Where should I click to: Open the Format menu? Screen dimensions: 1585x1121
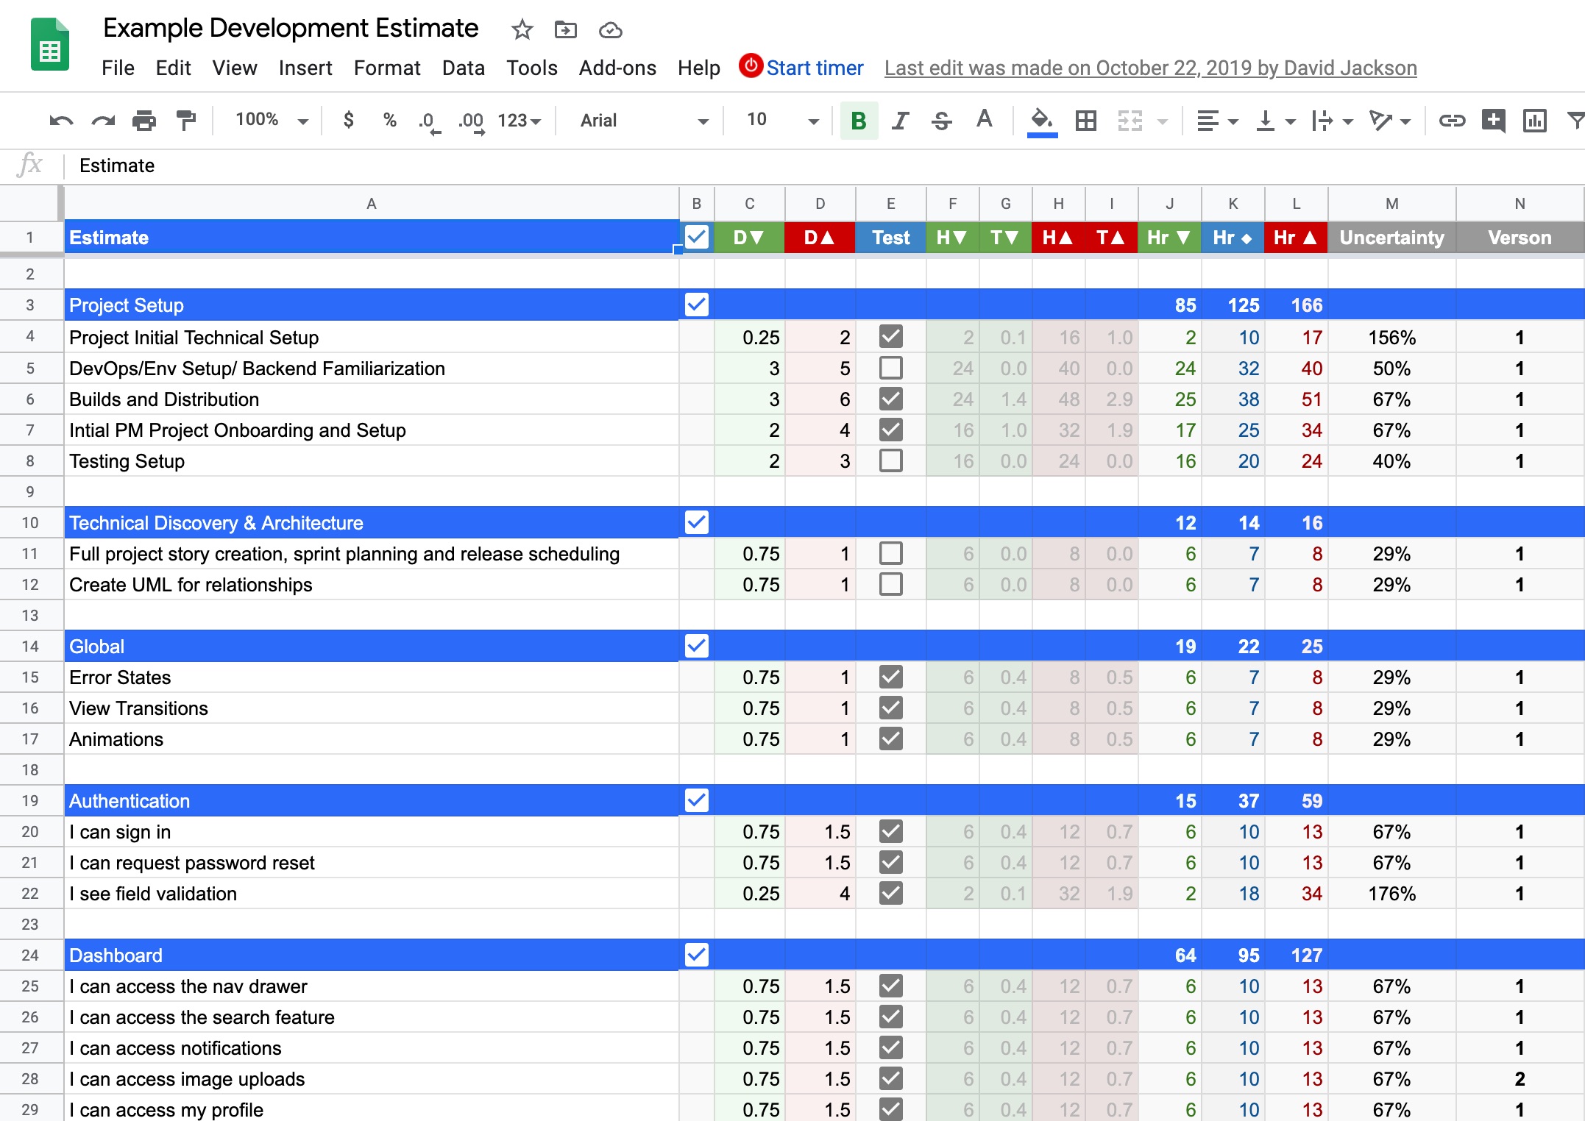pos(387,68)
